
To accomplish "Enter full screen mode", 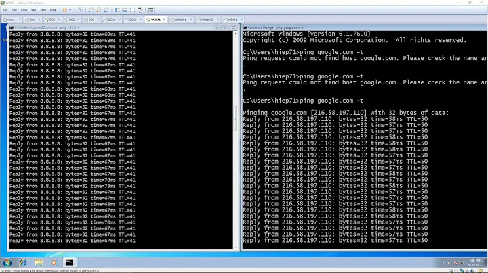I will tap(132, 10).
